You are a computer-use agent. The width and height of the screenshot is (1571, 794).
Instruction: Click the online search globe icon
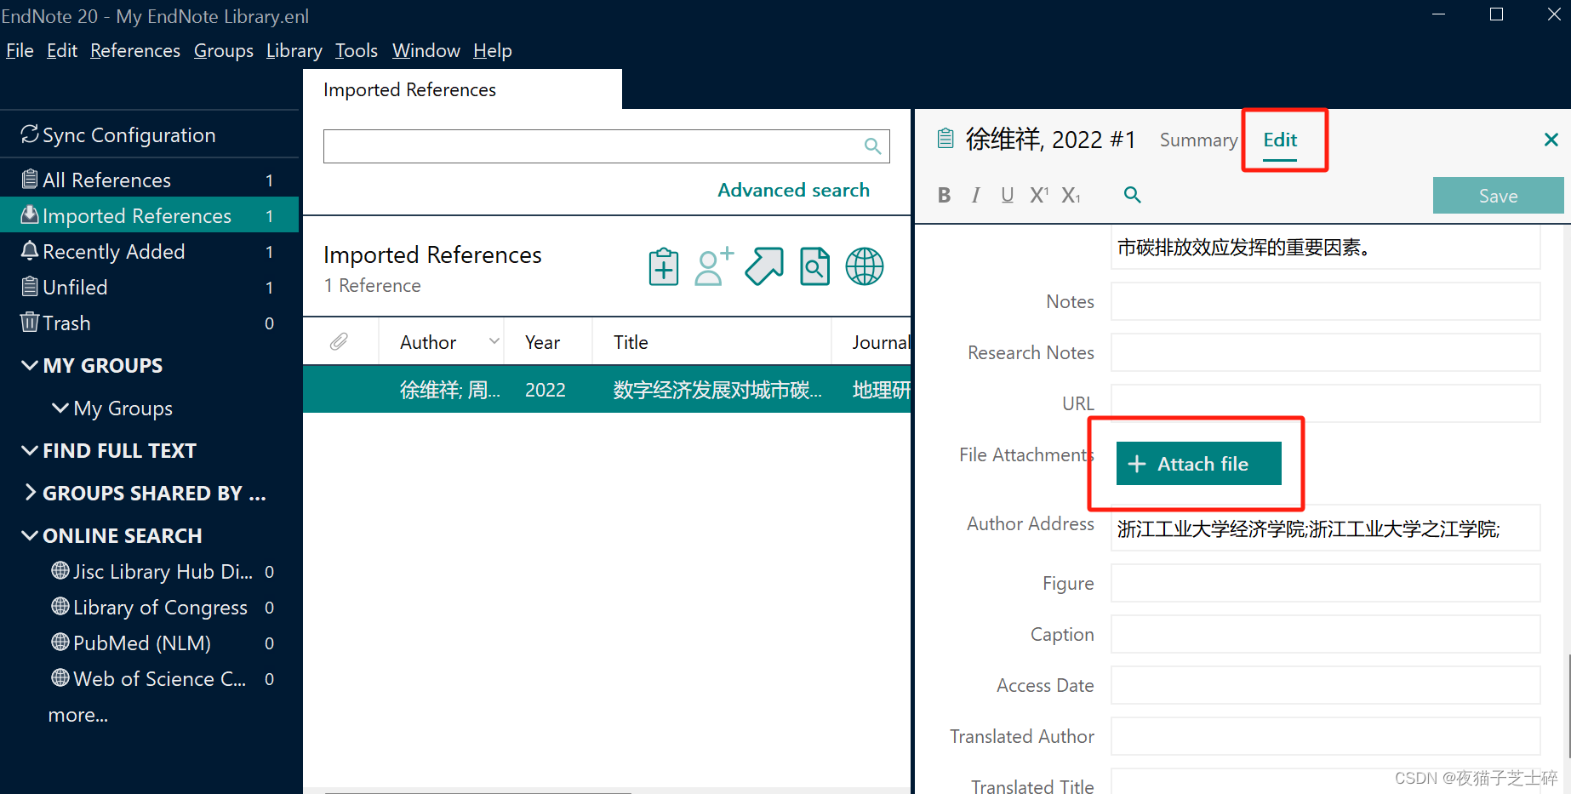coord(865,266)
